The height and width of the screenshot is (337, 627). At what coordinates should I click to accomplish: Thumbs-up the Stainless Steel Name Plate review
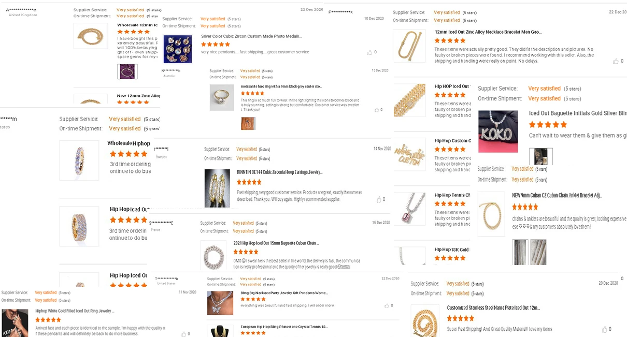coord(604,329)
